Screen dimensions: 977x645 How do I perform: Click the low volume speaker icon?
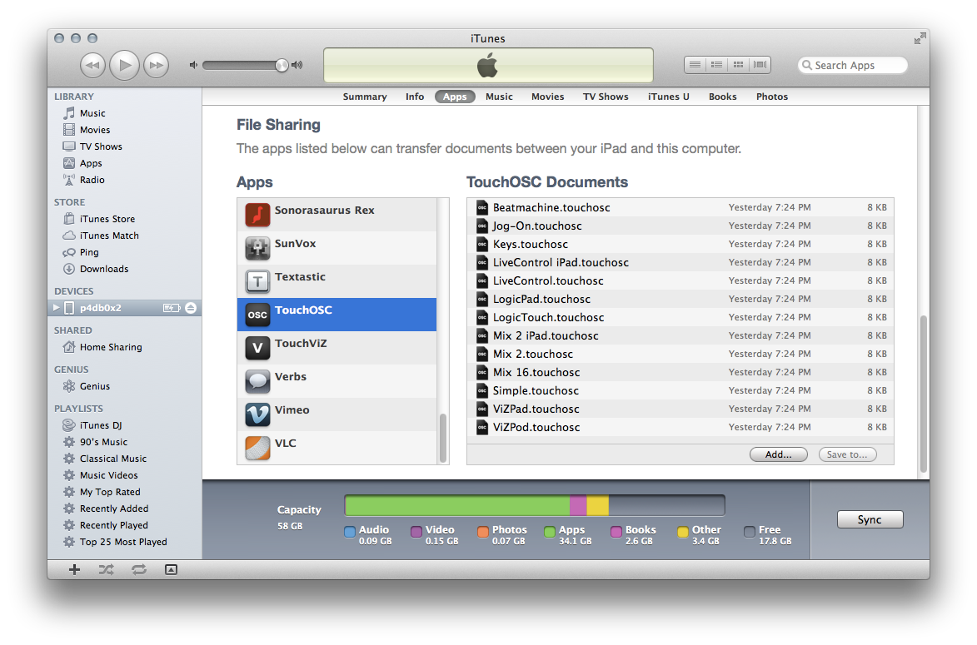(193, 66)
